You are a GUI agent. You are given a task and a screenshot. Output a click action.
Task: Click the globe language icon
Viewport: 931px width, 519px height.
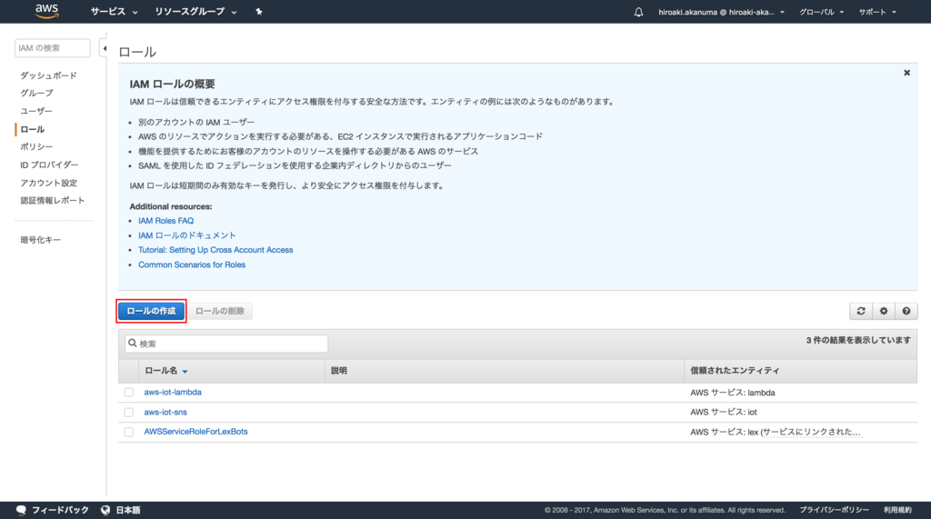pyautogui.click(x=105, y=510)
